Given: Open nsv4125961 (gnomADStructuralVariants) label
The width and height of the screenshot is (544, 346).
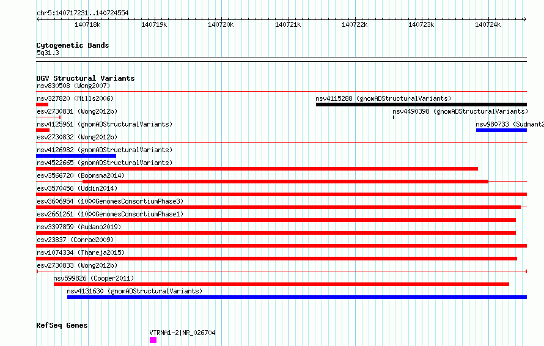Looking at the screenshot, I should 105,124.
